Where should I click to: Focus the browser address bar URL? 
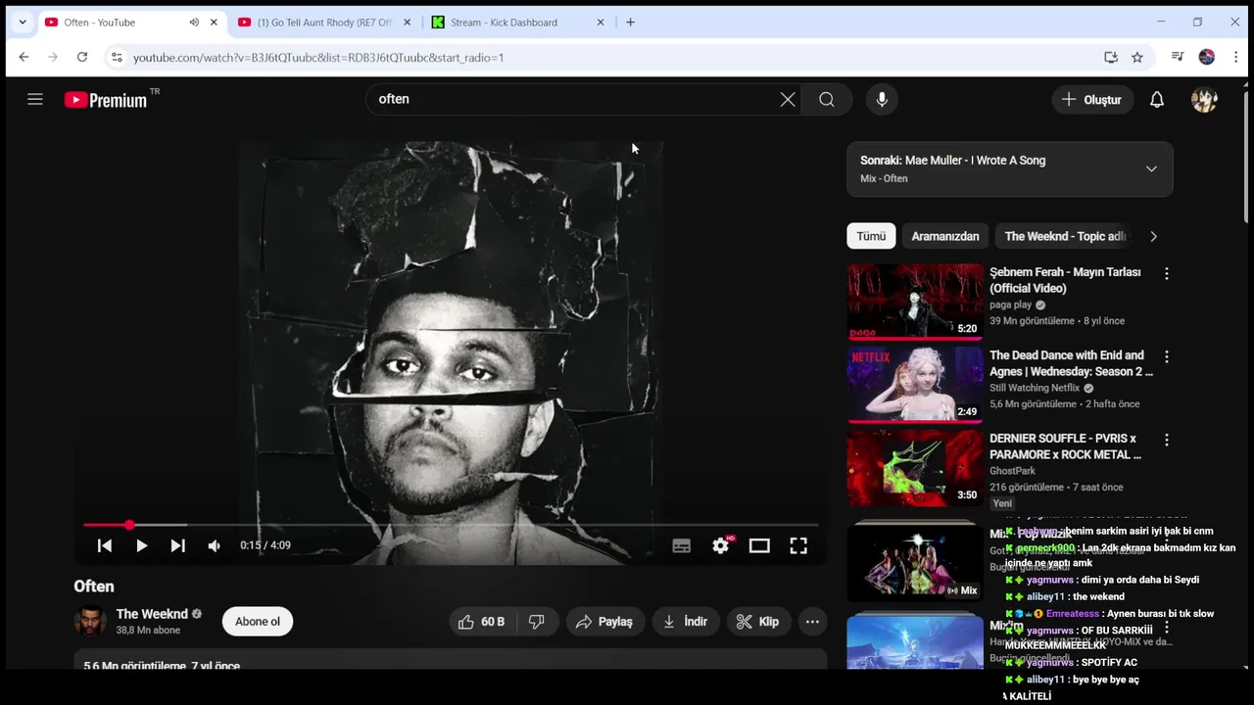318,58
